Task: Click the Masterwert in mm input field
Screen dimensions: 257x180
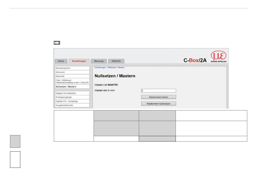Action: tap(159, 91)
